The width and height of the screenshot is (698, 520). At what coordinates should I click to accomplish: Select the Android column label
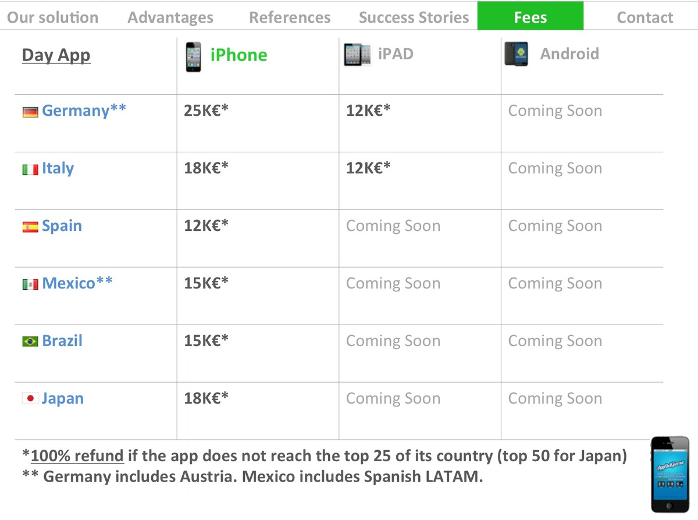pos(569,54)
